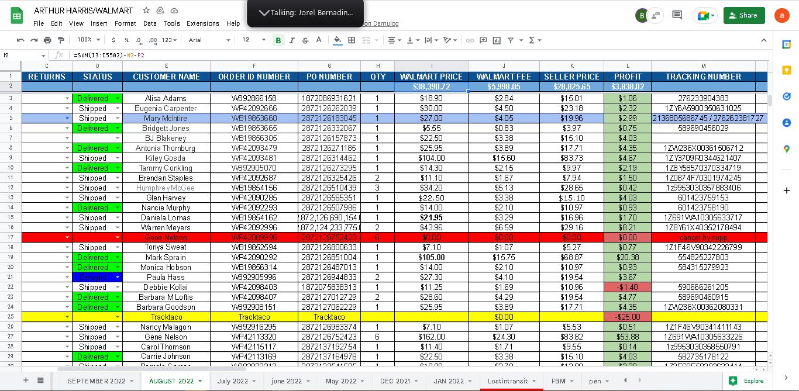Click the Italic formatting icon

coord(292,40)
